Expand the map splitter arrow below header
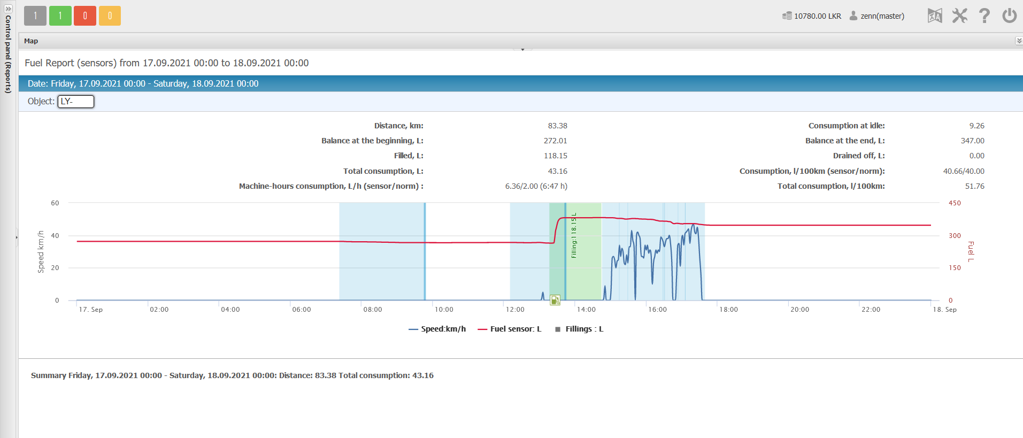This screenshot has height=438, width=1023. point(522,49)
